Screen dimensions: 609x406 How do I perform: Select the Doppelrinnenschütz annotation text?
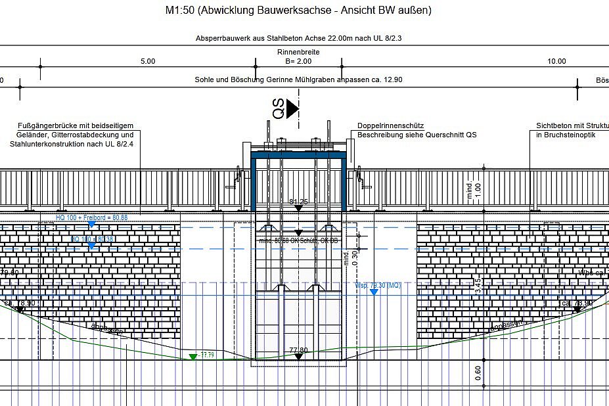pos(390,125)
